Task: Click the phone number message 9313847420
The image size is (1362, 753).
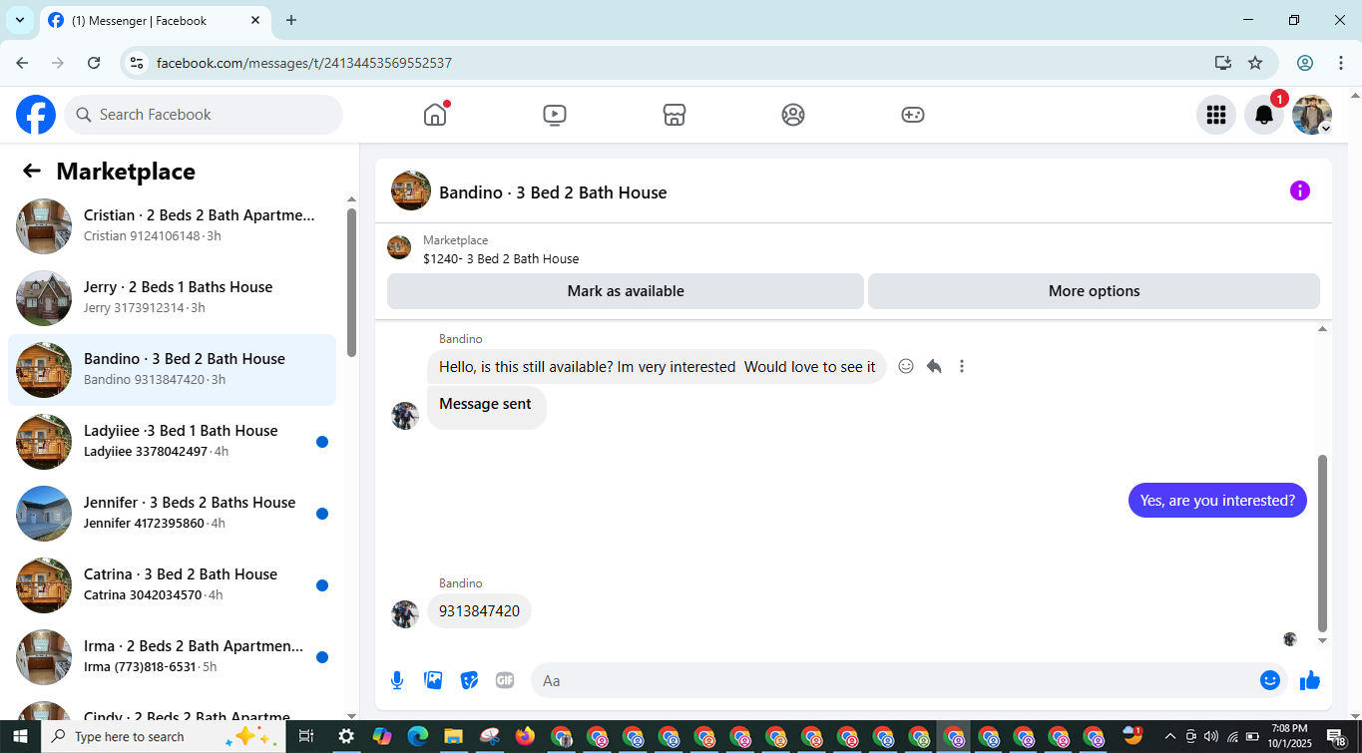Action: tap(479, 611)
